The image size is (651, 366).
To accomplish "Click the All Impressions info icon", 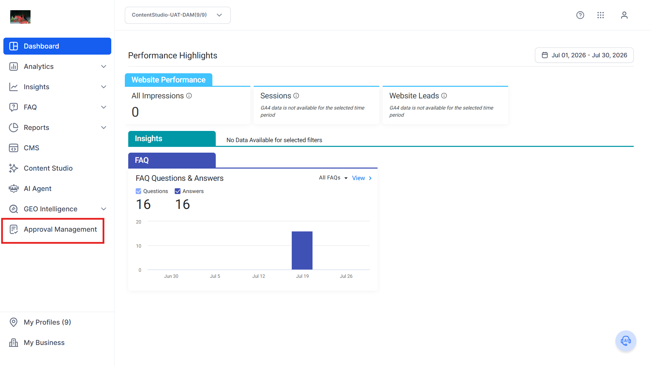I will point(189,96).
